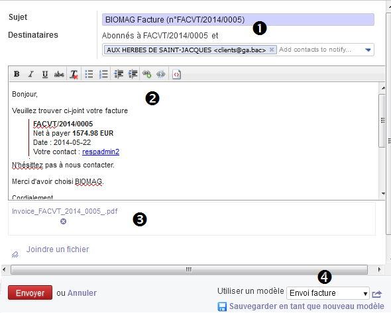Apply bold formatting in the editor toolbar
The width and height of the screenshot is (391, 313).
tap(17, 74)
